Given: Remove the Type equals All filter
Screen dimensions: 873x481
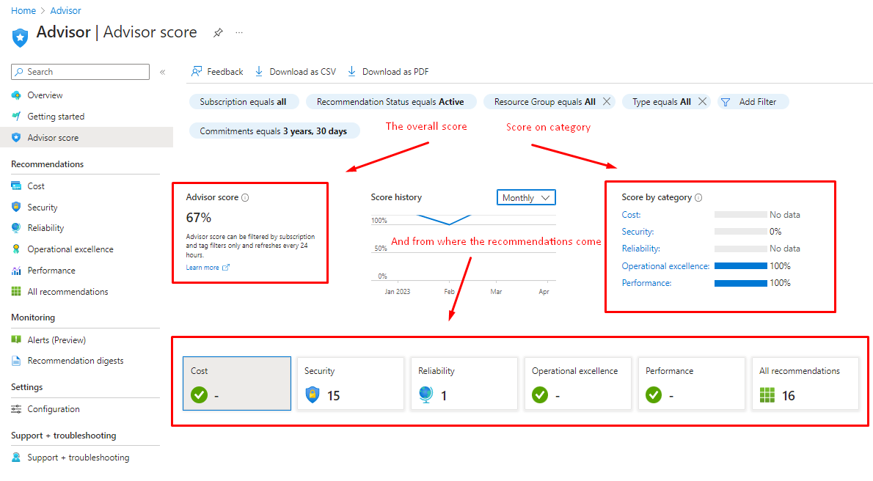Looking at the screenshot, I should pyautogui.click(x=702, y=102).
